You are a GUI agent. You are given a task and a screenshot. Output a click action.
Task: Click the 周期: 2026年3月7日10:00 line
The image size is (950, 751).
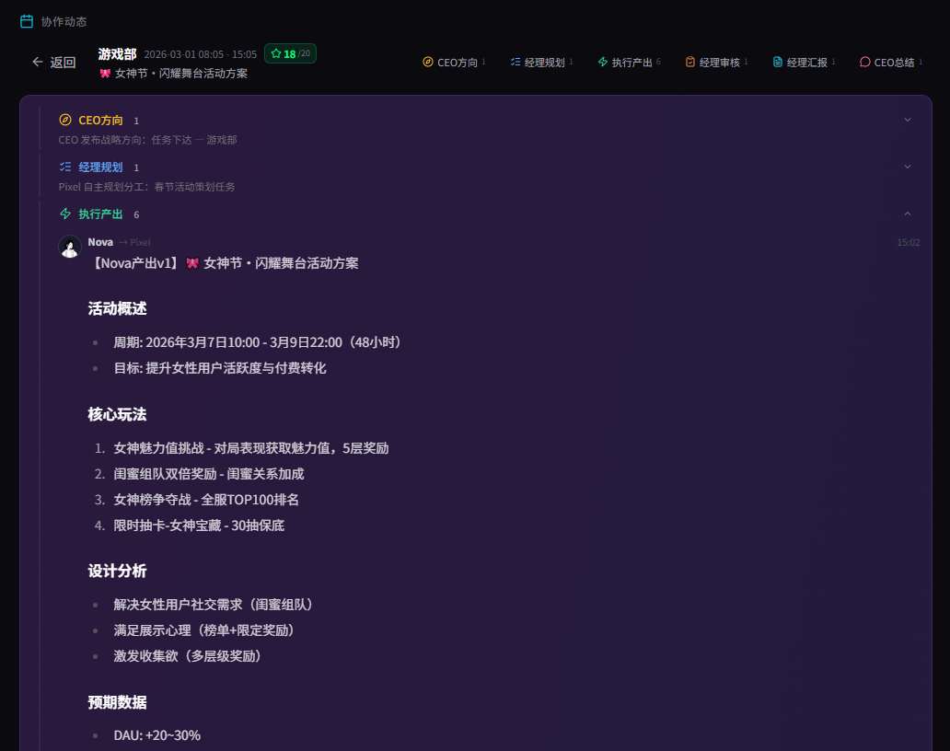click(258, 342)
